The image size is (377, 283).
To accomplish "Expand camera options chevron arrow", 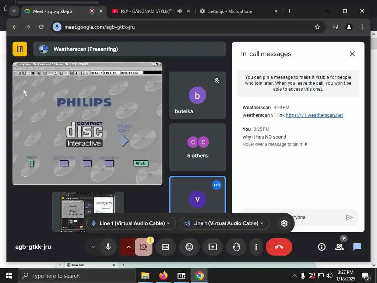I will (x=128, y=247).
